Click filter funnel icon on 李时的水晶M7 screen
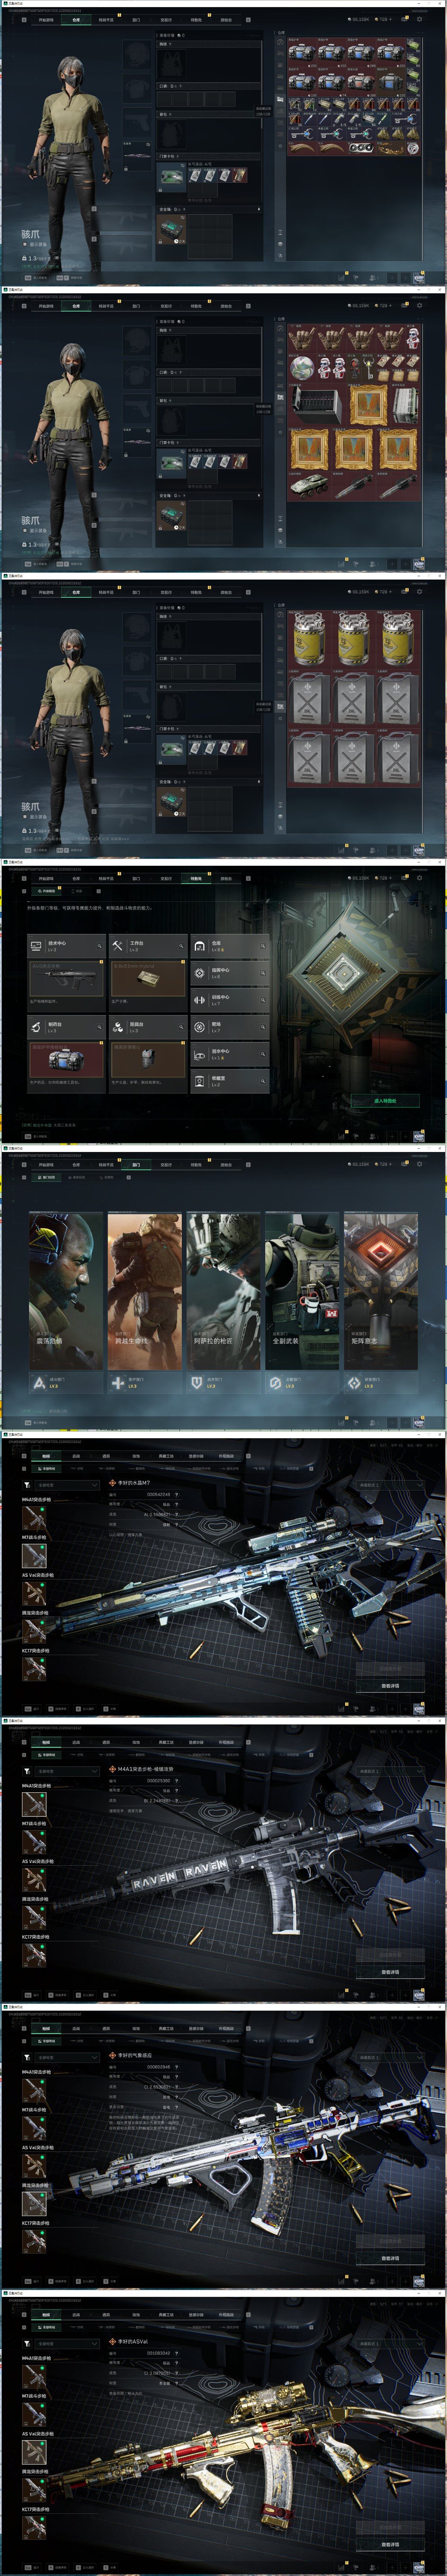Viewport: 447px width, 2576px height. point(26,1485)
